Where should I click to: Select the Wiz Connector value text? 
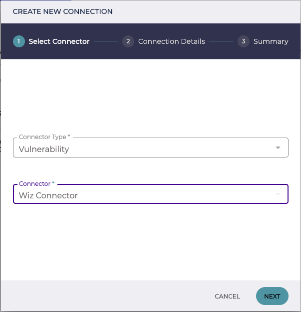[x=48, y=195]
